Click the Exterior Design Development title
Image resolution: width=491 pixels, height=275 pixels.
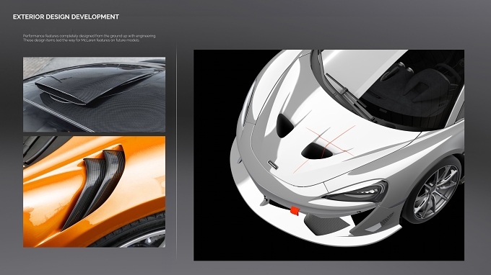coord(66,17)
